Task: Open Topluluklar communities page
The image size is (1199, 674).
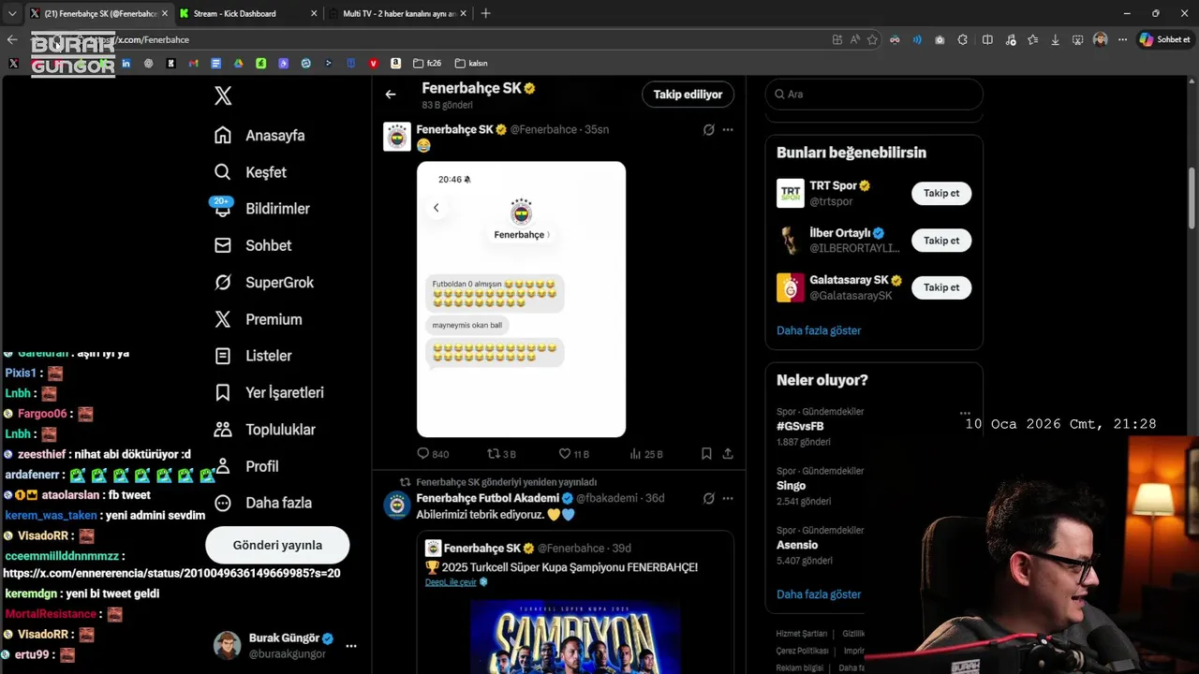Action: [x=265, y=430]
